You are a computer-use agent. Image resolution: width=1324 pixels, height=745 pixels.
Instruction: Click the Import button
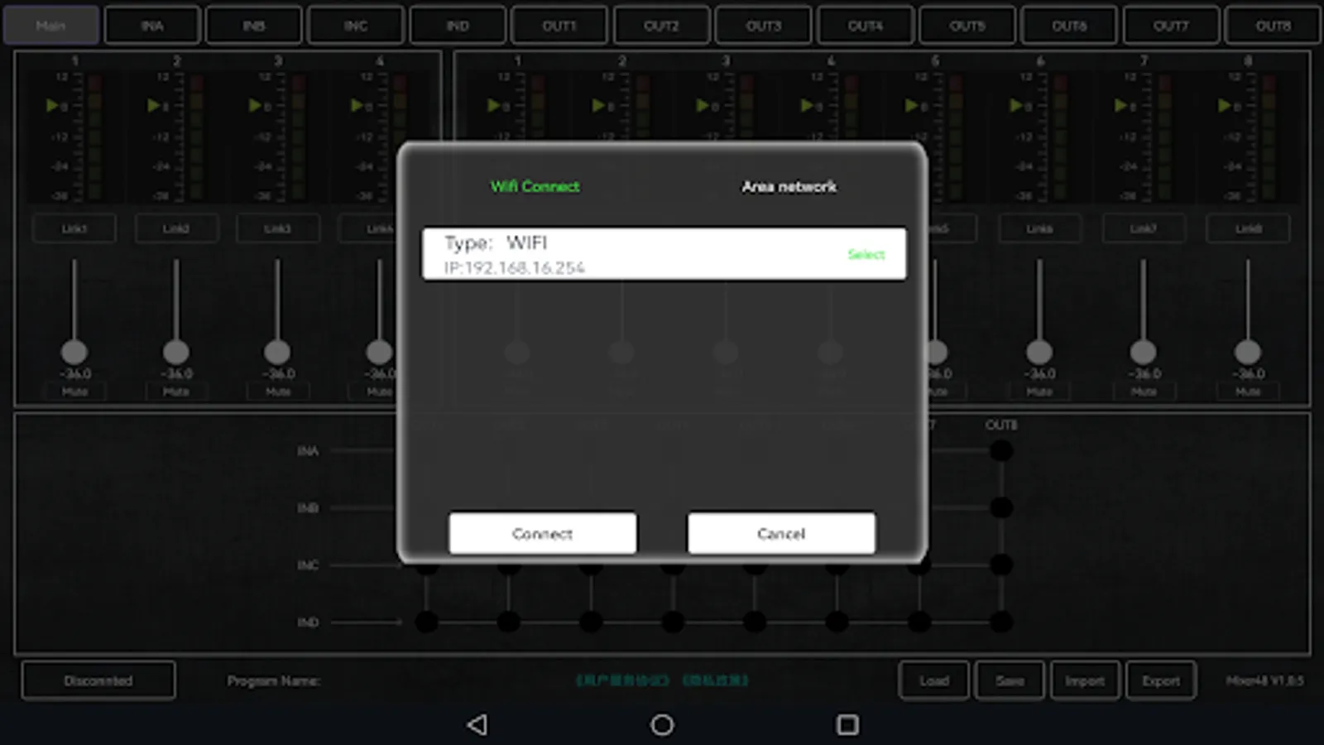point(1085,680)
